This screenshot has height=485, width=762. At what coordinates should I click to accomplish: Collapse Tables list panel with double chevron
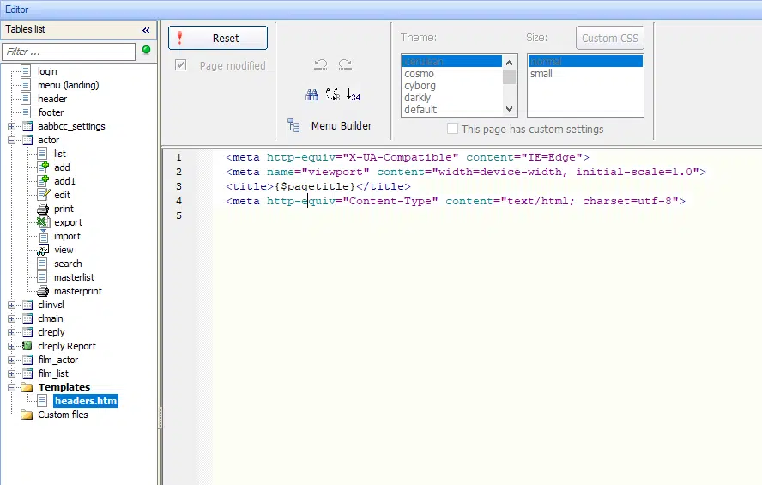tap(146, 30)
